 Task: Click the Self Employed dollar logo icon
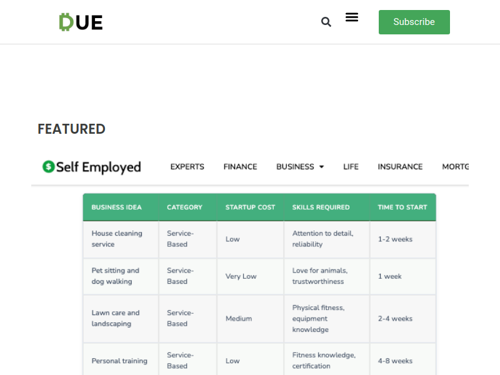49,166
